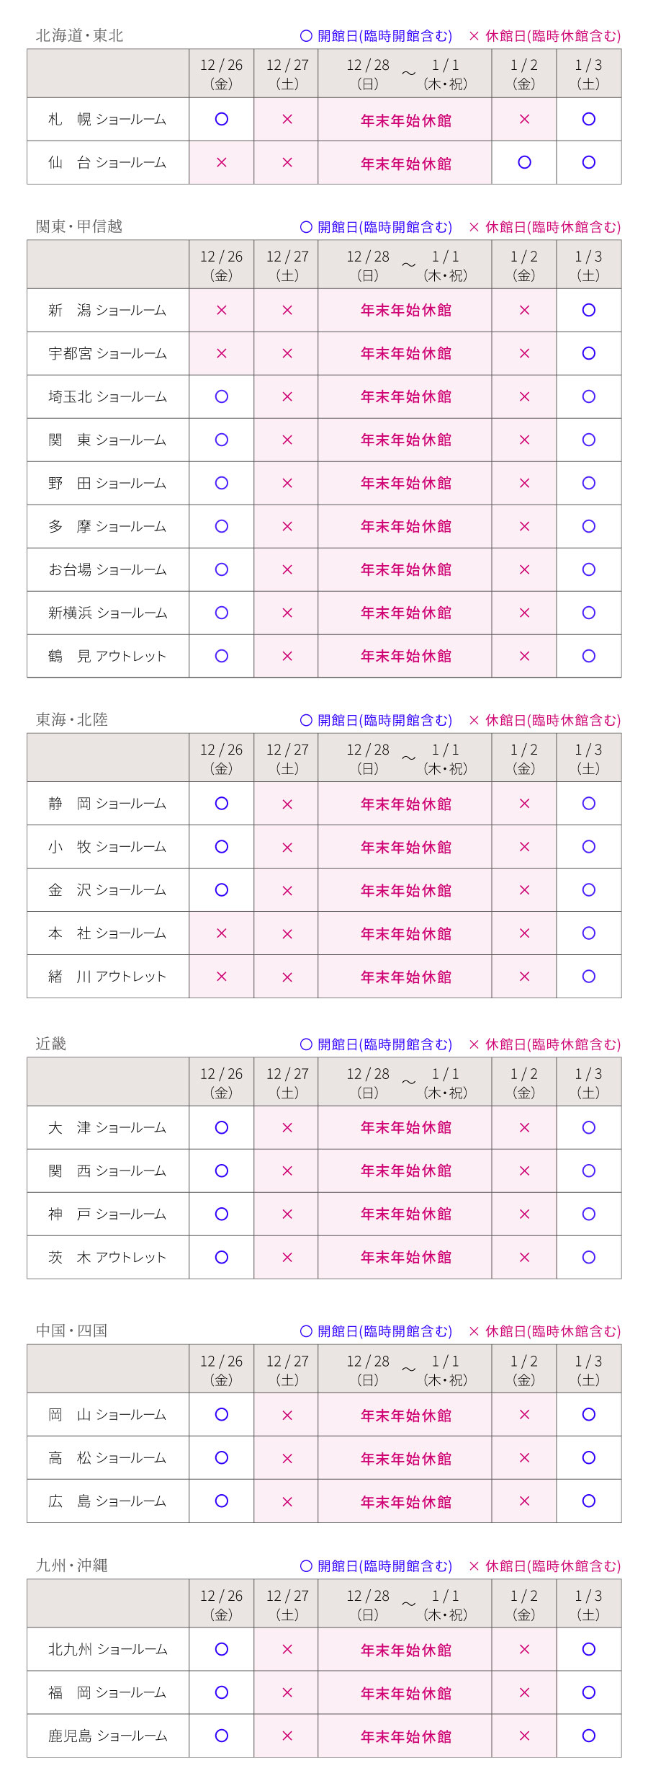Screen dimensions: 648x1781
Task: Select 茨木 アウトレット's cross on 12/27
Action: [x=287, y=1258]
